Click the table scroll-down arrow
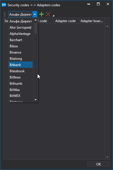Screen dimensions: 113x170 [107, 157]
